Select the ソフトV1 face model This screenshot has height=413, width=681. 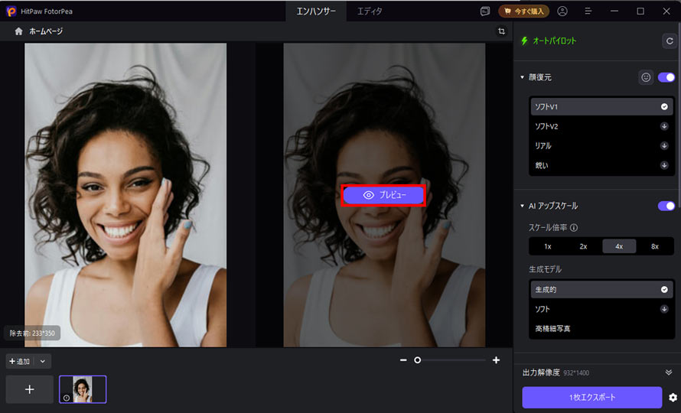[601, 107]
